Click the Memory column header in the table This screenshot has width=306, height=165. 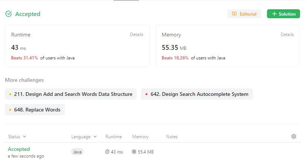[x=140, y=137]
